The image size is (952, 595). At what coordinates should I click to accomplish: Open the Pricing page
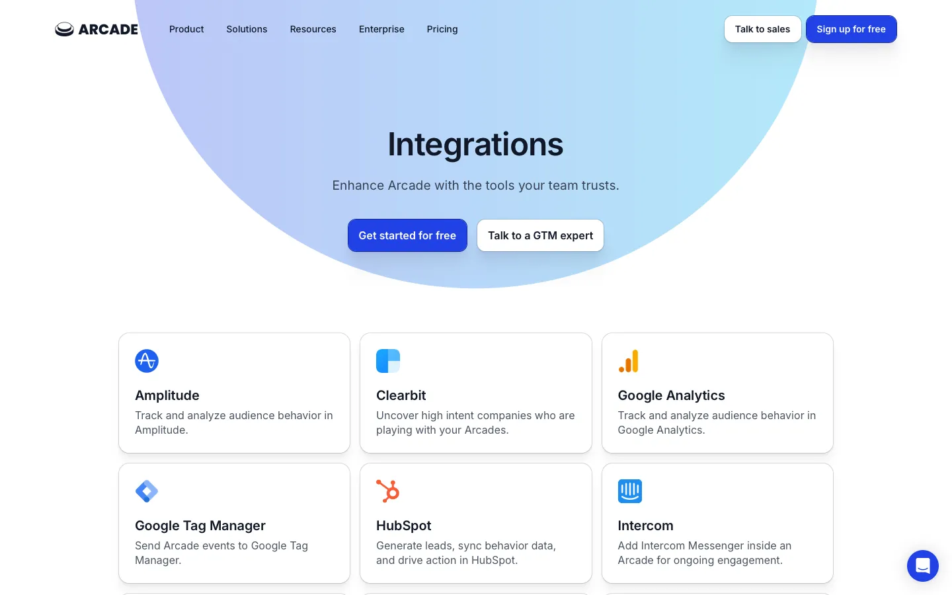442,29
